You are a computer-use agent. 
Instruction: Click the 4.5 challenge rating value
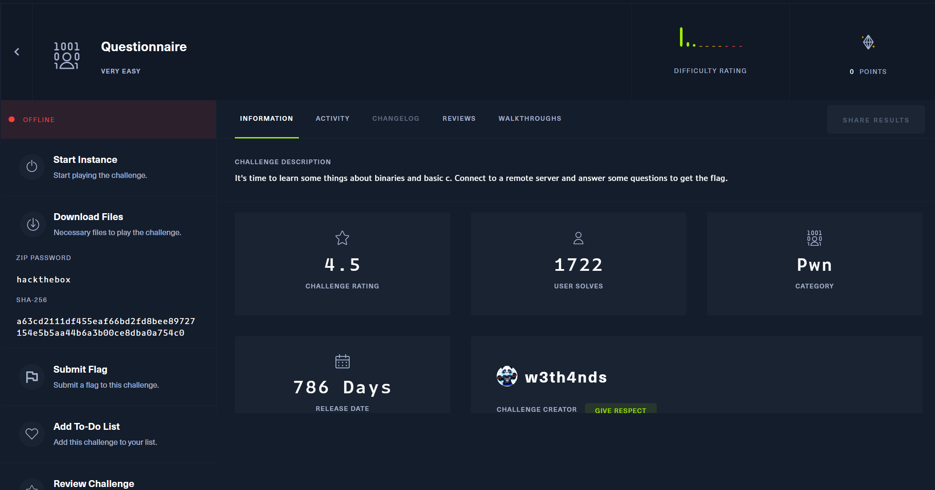pos(342,265)
